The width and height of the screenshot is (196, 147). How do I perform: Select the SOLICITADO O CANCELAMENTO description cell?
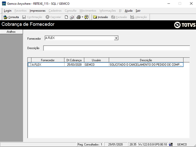click(x=146, y=65)
